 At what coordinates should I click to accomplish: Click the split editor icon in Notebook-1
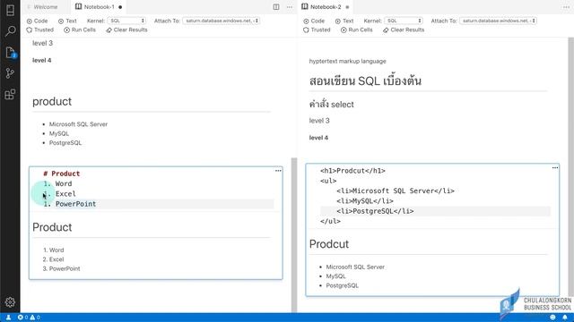[x=276, y=7]
